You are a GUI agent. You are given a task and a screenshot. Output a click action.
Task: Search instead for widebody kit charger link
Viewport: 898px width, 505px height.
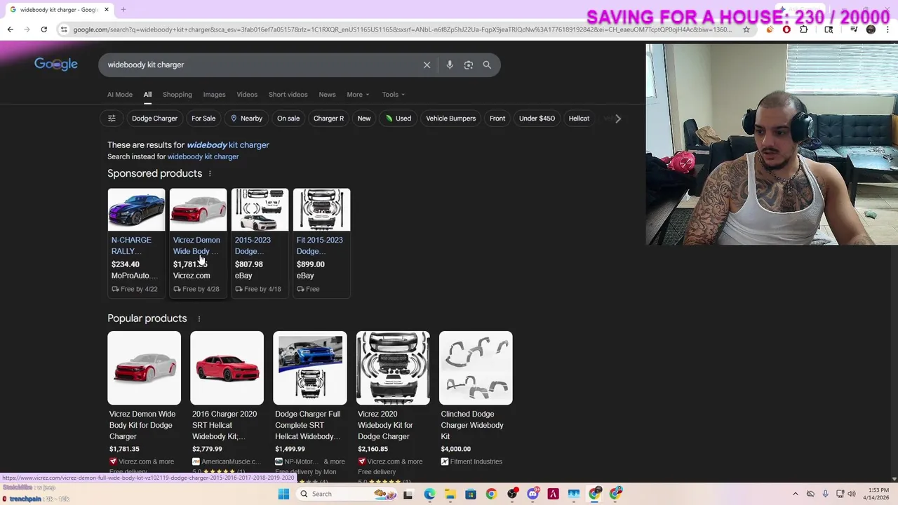(x=203, y=157)
